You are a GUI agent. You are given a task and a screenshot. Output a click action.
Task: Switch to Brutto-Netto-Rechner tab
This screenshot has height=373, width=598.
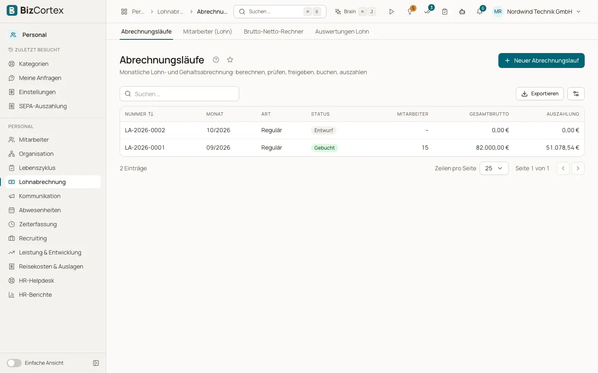click(x=274, y=31)
